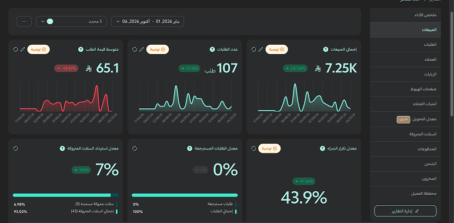Screen dimensions: 454x223
Task: Click the توصية button on معدل تكرار الشراء card
Action: tap(269, 148)
